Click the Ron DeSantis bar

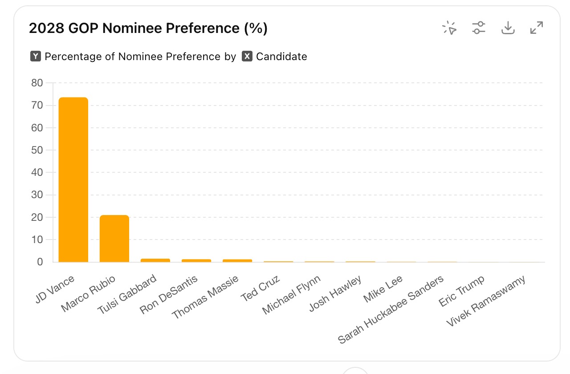(196, 260)
